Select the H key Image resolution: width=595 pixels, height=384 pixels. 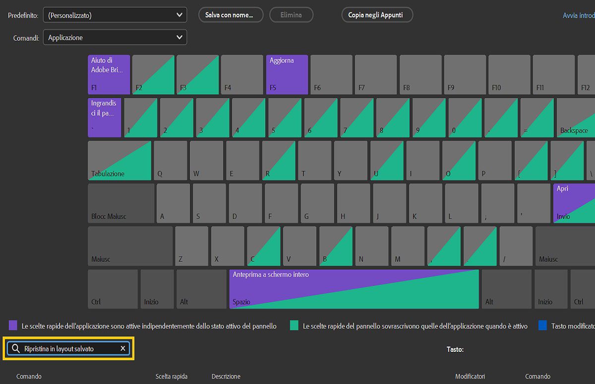(354, 203)
